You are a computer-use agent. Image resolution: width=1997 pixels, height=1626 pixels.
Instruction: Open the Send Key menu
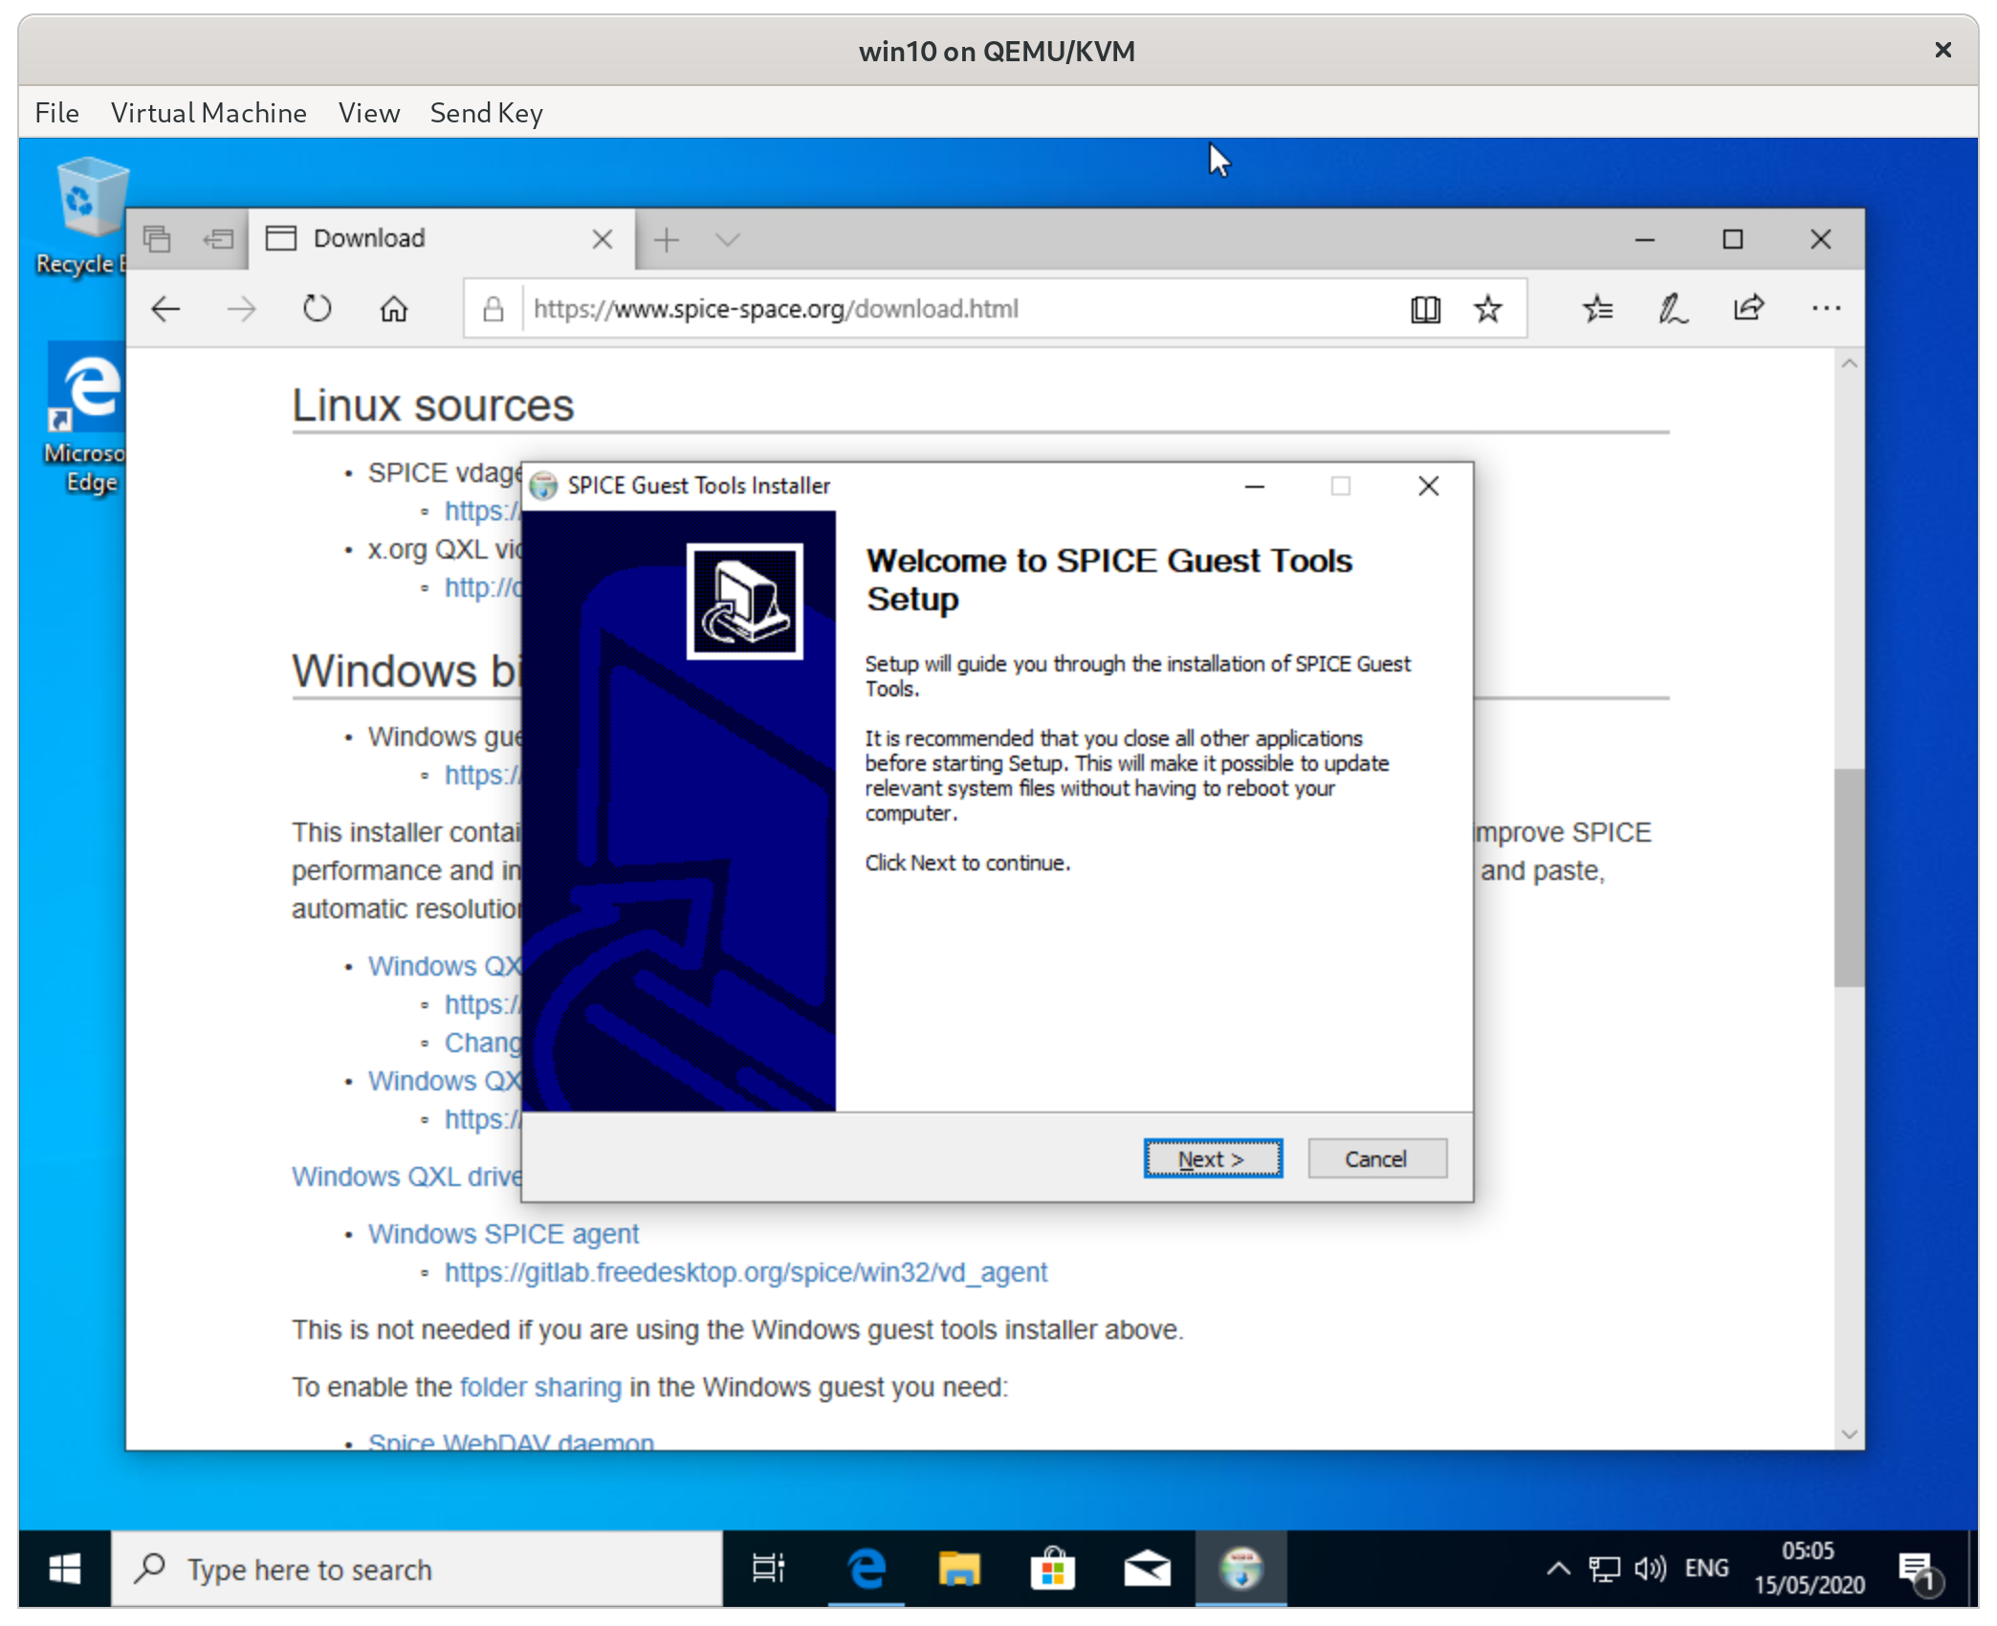click(x=486, y=112)
